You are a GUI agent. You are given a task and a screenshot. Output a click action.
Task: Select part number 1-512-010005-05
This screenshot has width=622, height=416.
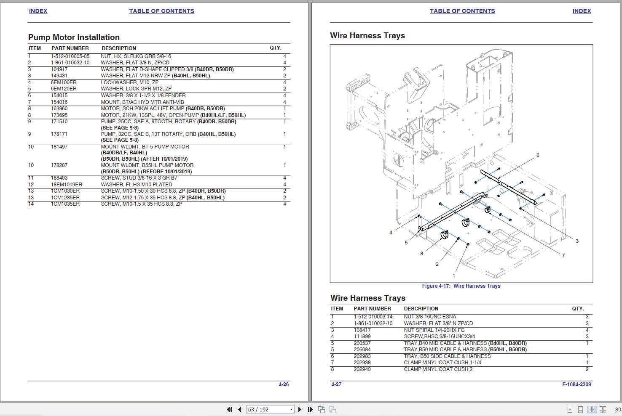70,56
